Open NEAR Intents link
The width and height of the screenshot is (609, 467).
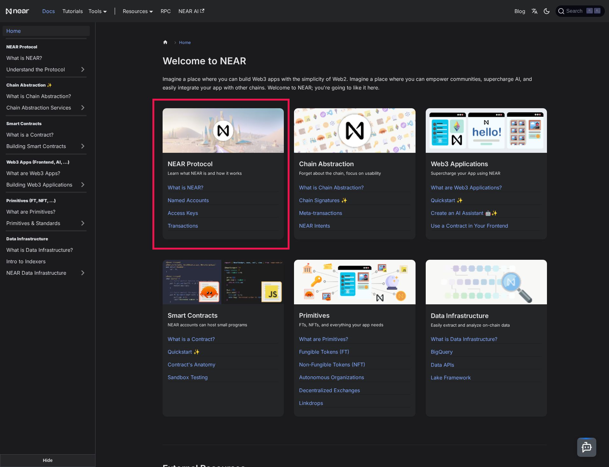[x=314, y=226]
